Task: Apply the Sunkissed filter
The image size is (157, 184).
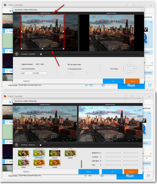Action: click(x=39, y=163)
